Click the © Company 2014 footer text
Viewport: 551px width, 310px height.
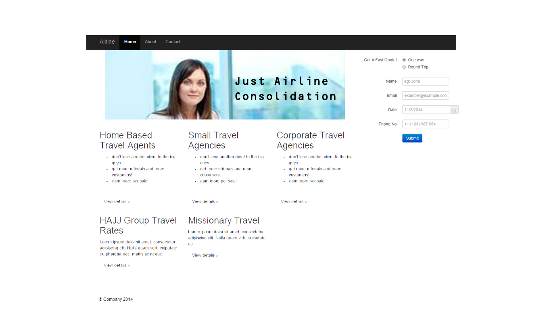coord(116,300)
